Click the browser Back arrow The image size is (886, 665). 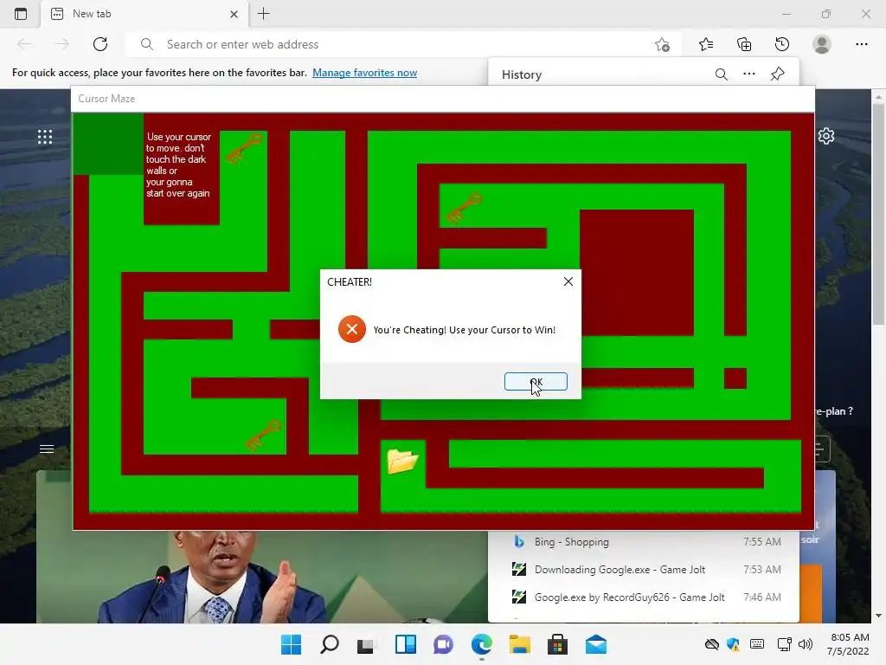pyautogui.click(x=24, y=44)
